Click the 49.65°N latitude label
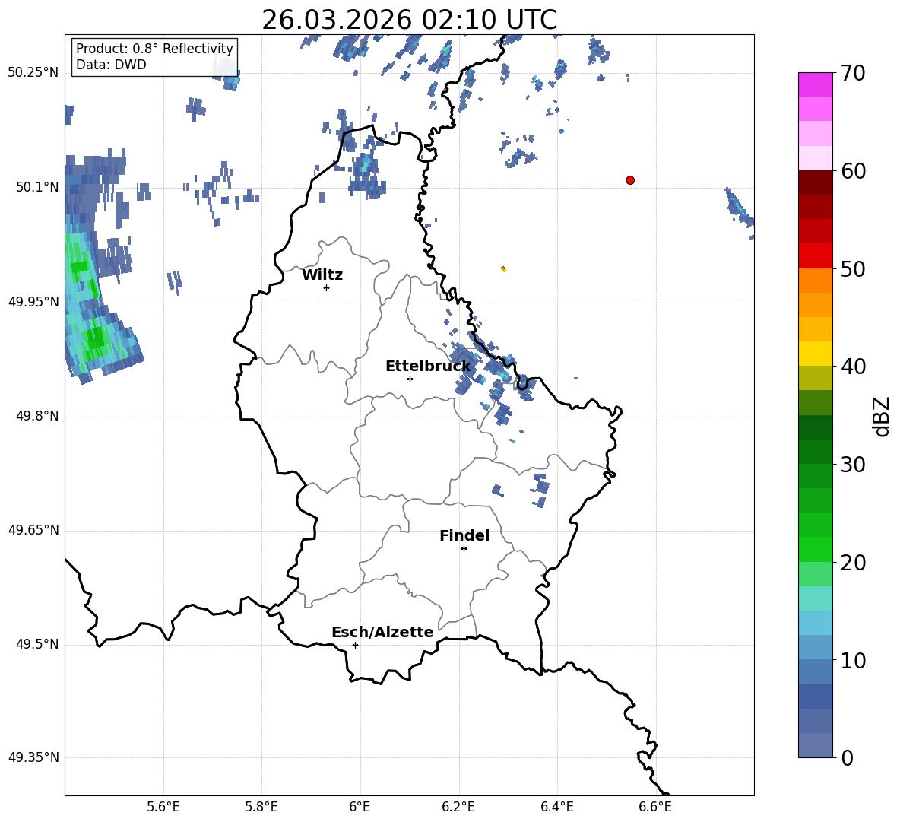The image size is (900, 822). pyautogui.click(x=33, y=530)
